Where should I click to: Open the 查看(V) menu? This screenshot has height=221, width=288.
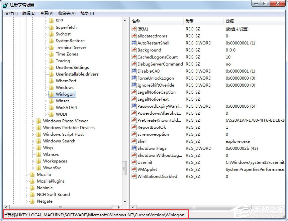[46, 13]
